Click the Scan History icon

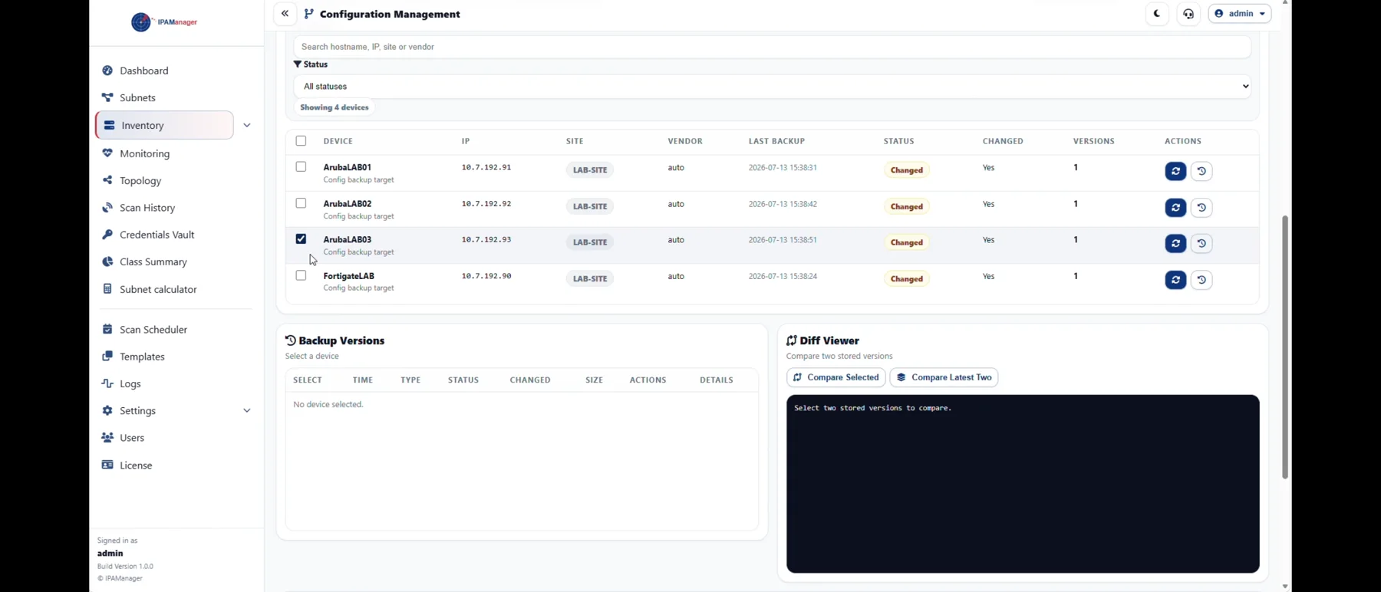(x=107, y=208)
